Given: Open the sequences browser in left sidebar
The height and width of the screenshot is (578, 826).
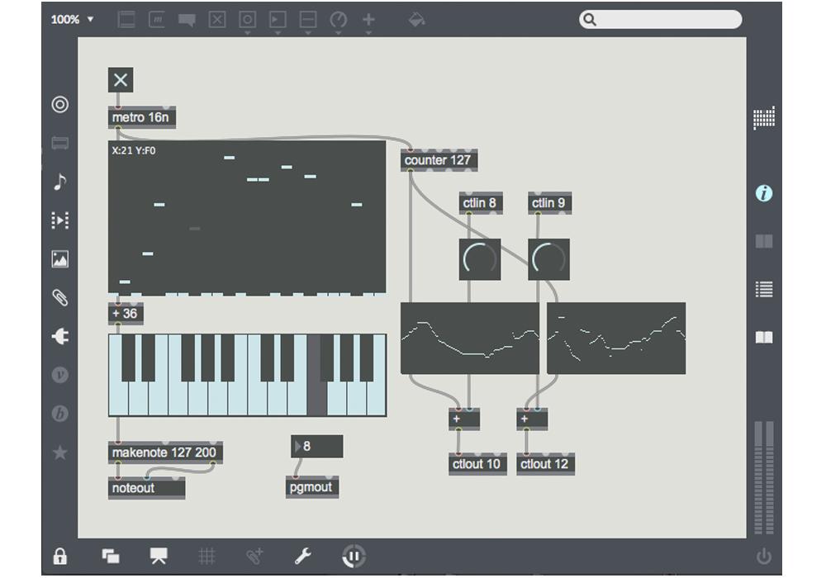Looking at the screenshot, I should [60, 220].
